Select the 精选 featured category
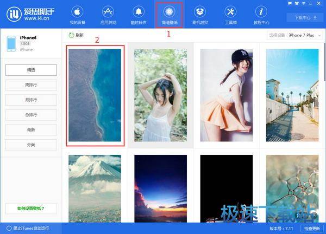Screen dimensions: 326x234 (31, 70)
